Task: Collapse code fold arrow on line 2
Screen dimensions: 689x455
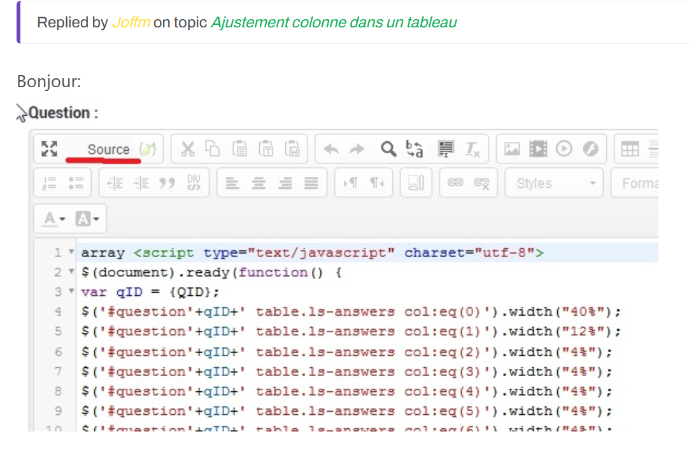Action: tap(72, 272)
